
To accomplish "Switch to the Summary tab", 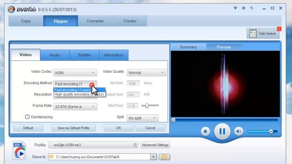I will point(188,47).
